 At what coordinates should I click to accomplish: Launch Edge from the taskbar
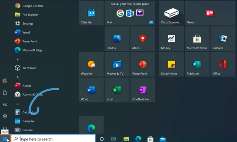(x=138, y=139)
